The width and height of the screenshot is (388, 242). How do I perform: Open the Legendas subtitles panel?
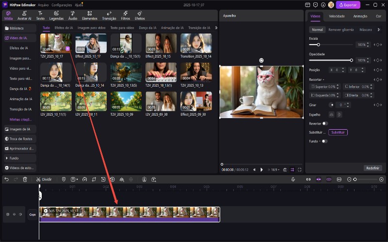click(x=56, y=15)
